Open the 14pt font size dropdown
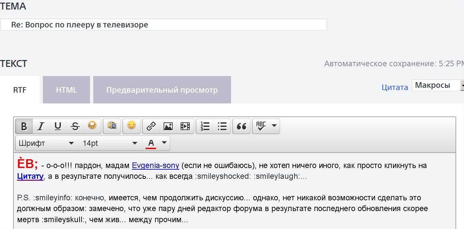This screenshot has height=229, width=464. (x=110, y=143)
